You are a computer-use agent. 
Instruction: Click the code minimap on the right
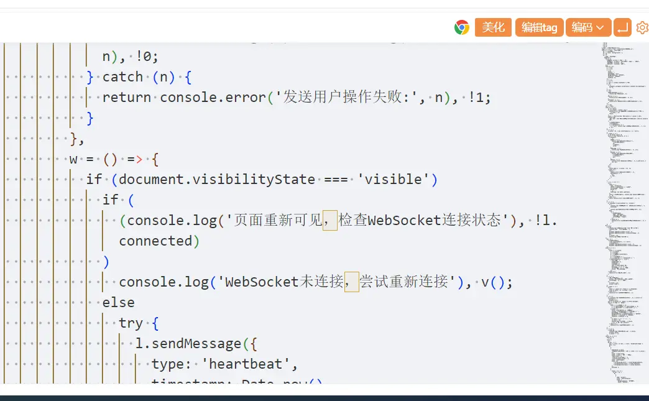(x=622, y=211)
